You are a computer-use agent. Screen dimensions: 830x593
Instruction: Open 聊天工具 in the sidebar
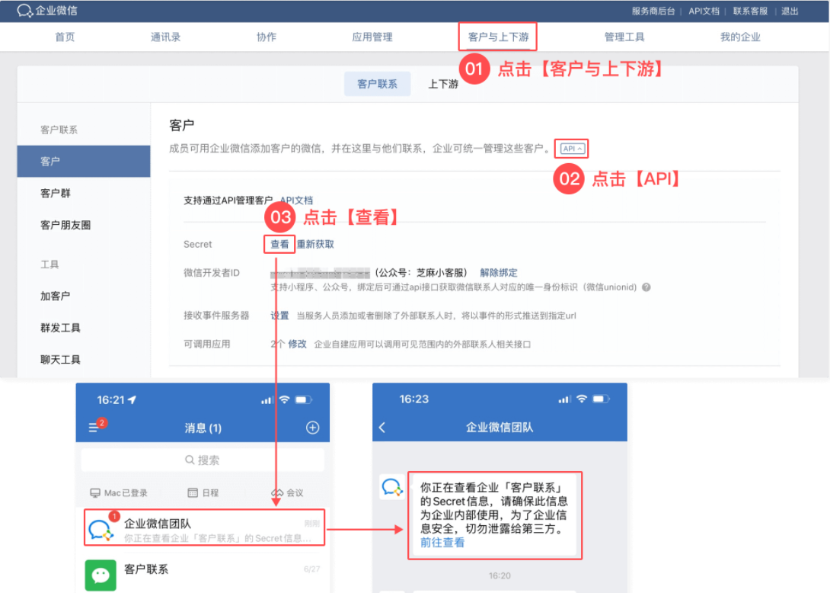point(60,360)
